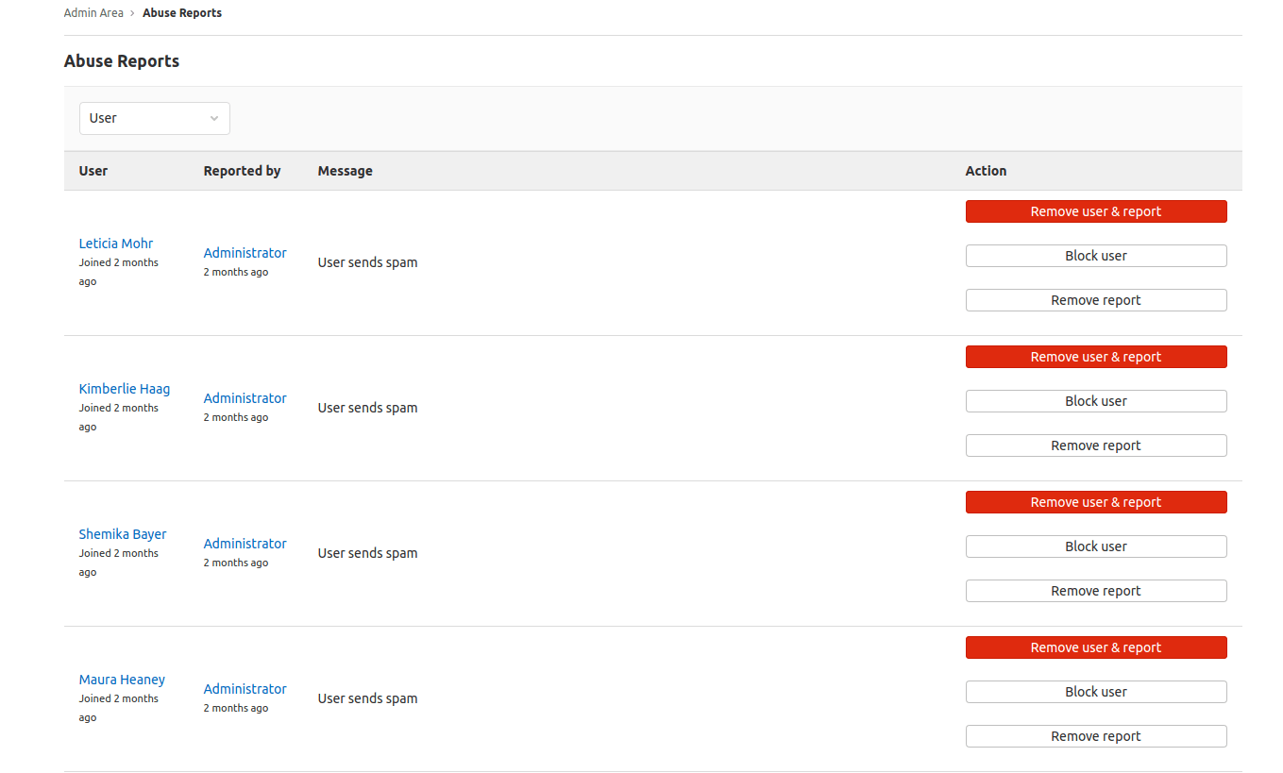Click the Abuse Reports breadcrumb
The image size is (1283, 773).
[x=181, y=12]
